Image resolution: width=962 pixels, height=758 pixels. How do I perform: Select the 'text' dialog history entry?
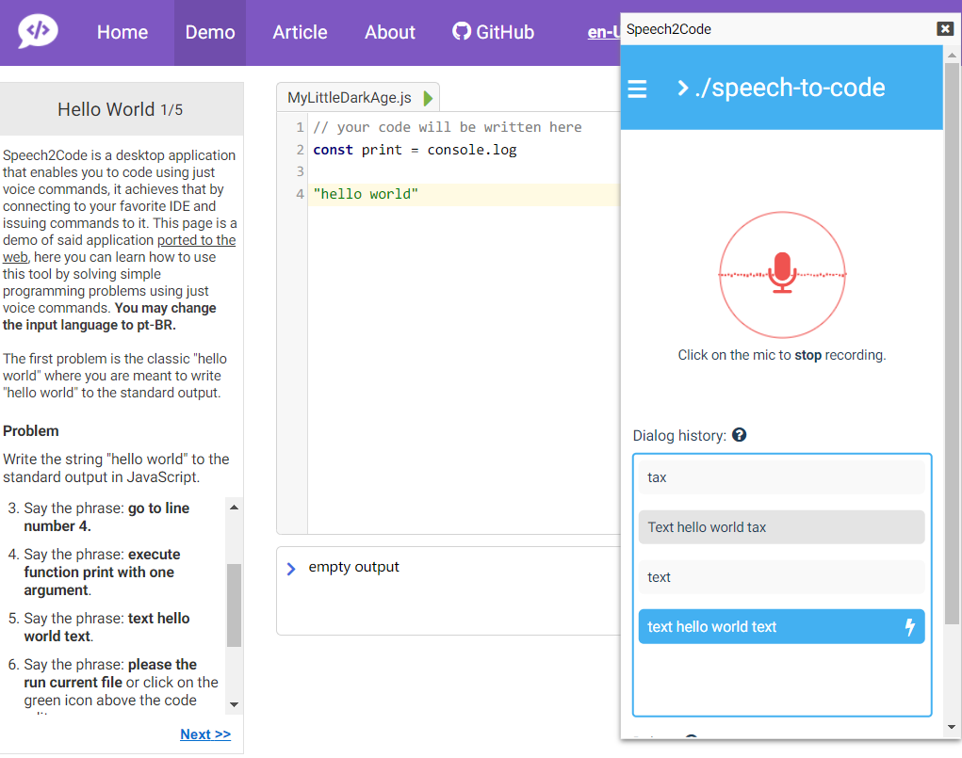tap(781, 577)
